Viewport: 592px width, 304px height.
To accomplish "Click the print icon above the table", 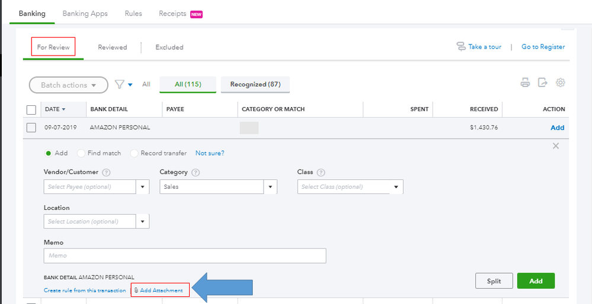I will pyautogui.click(x=525, y=83).
